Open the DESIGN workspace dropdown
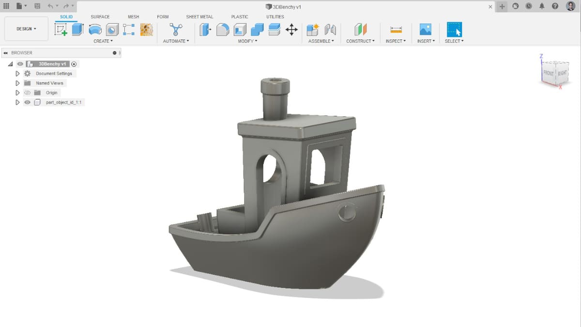Screen dimensions: 581x327 click(26, 29)
